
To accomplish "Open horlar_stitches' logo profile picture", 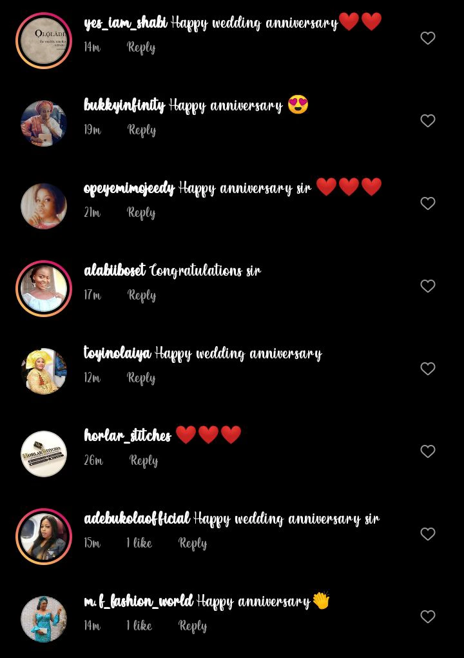I will (44, 454).
